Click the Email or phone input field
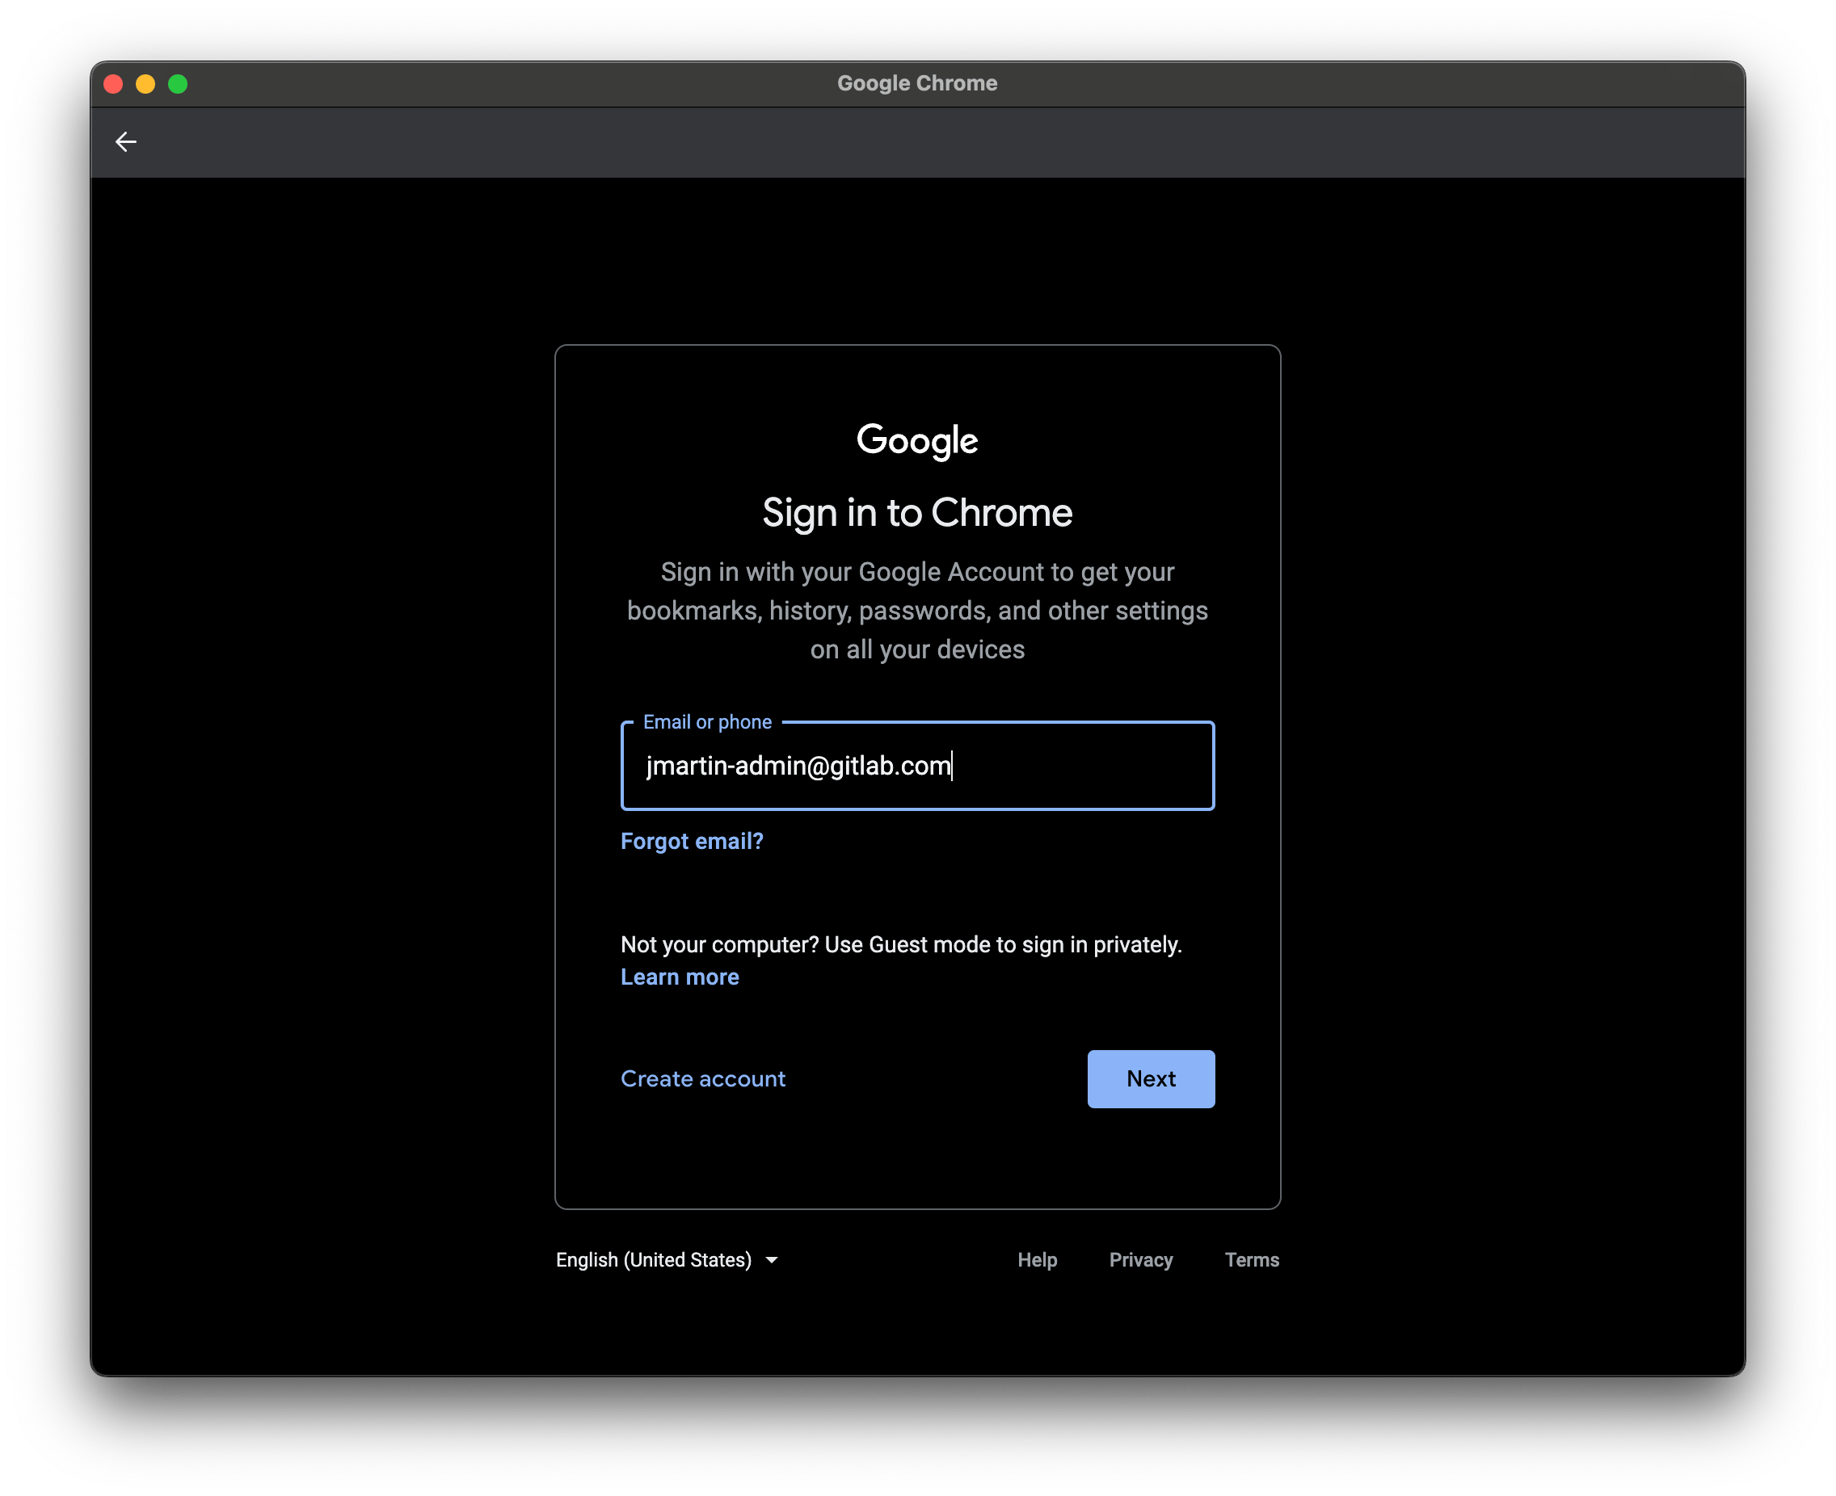Screen dimensions: 1836x1496 point(917,765)
